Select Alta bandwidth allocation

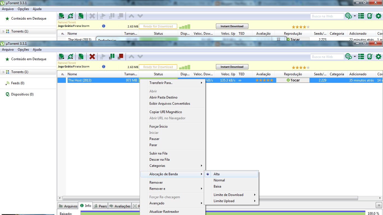pos(231,174)
